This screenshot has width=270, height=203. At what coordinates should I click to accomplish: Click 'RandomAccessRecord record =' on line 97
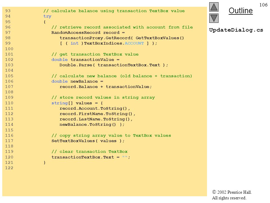tap(88, 33)
